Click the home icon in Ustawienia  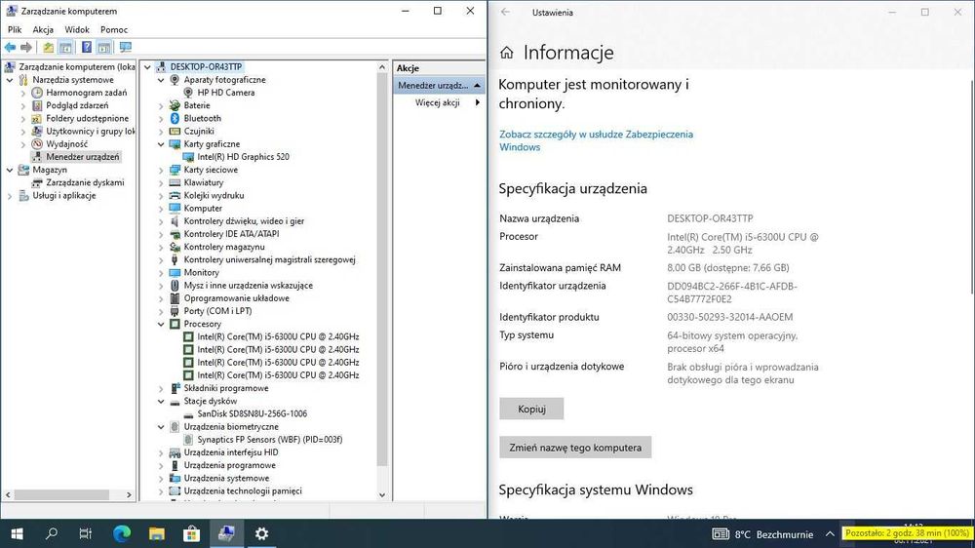click(x=507, y=53)
